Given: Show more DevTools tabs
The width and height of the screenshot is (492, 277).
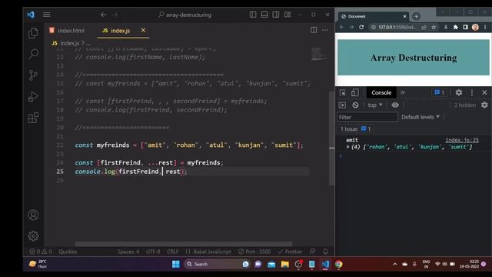Looking at the screenshot, I should click(403, 92).
